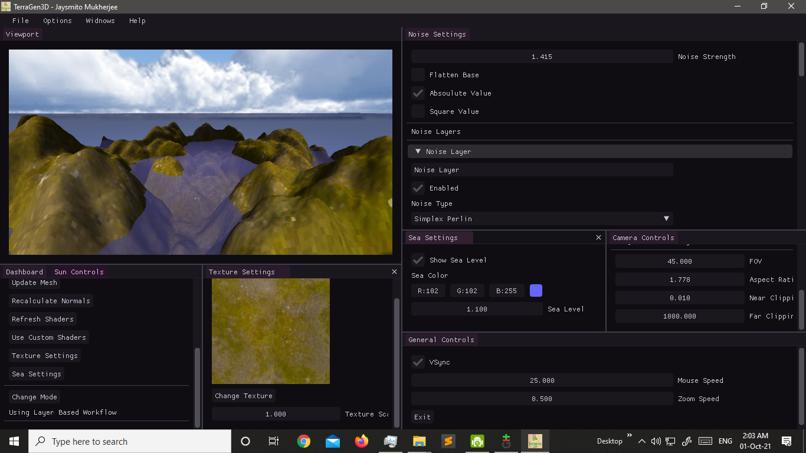This screenshot has height=453, width=806.
Task: Uncheck Show Sea Level in Sea Settings
Action: [x=418, y=260]
